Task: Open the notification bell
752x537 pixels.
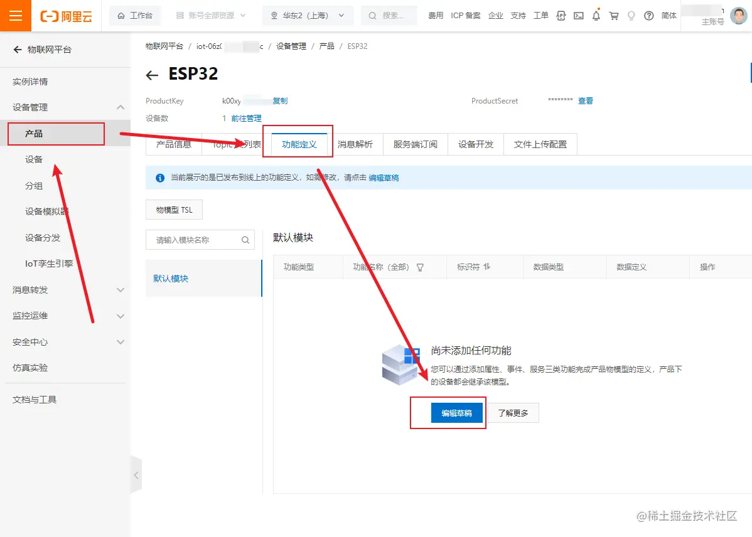Action: (596, 15)
